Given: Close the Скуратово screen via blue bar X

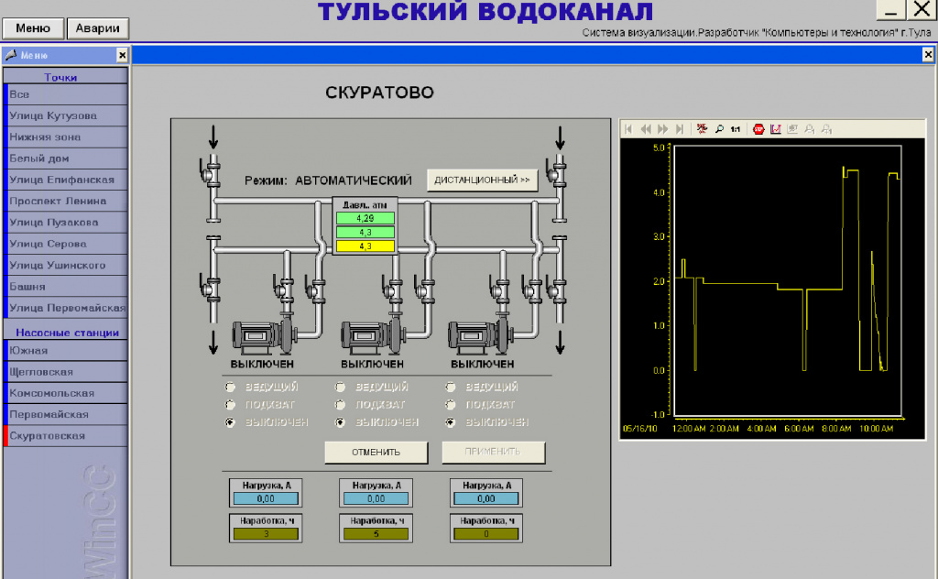Looking at the screenshot, I should tap(928, 55).
